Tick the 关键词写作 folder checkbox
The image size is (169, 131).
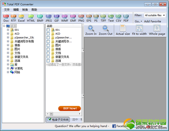(x=48, y=41)
